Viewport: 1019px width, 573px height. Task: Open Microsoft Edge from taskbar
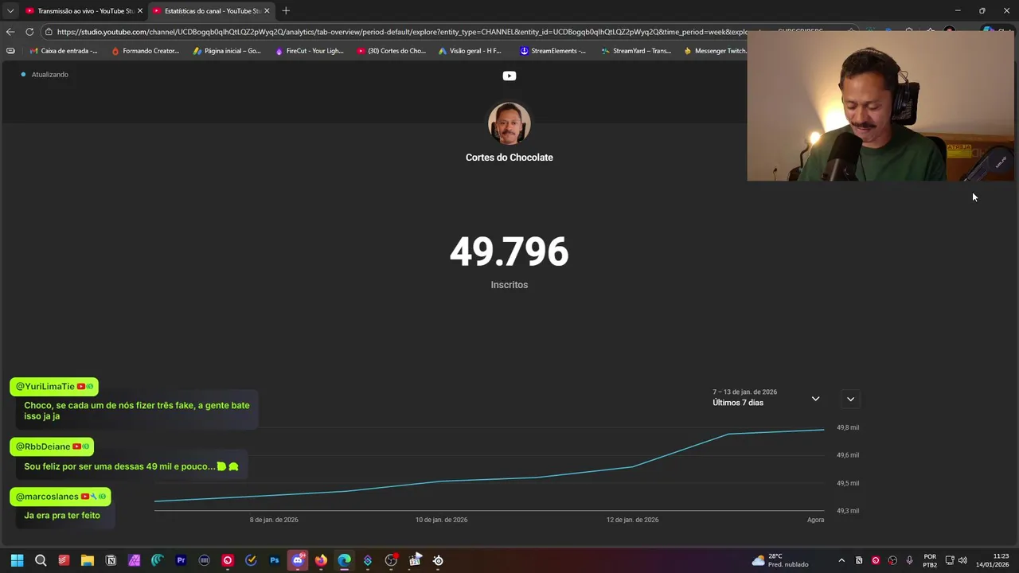[344, 560]
